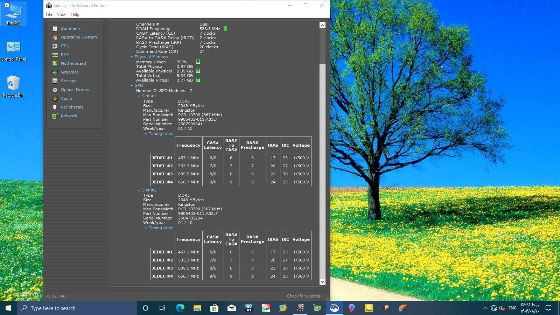Toggle green indicator beside DRAM Frequency

225,29
